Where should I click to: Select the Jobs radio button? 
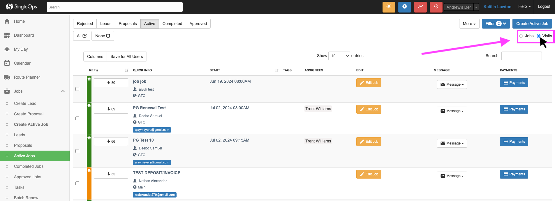coord(521,36)
